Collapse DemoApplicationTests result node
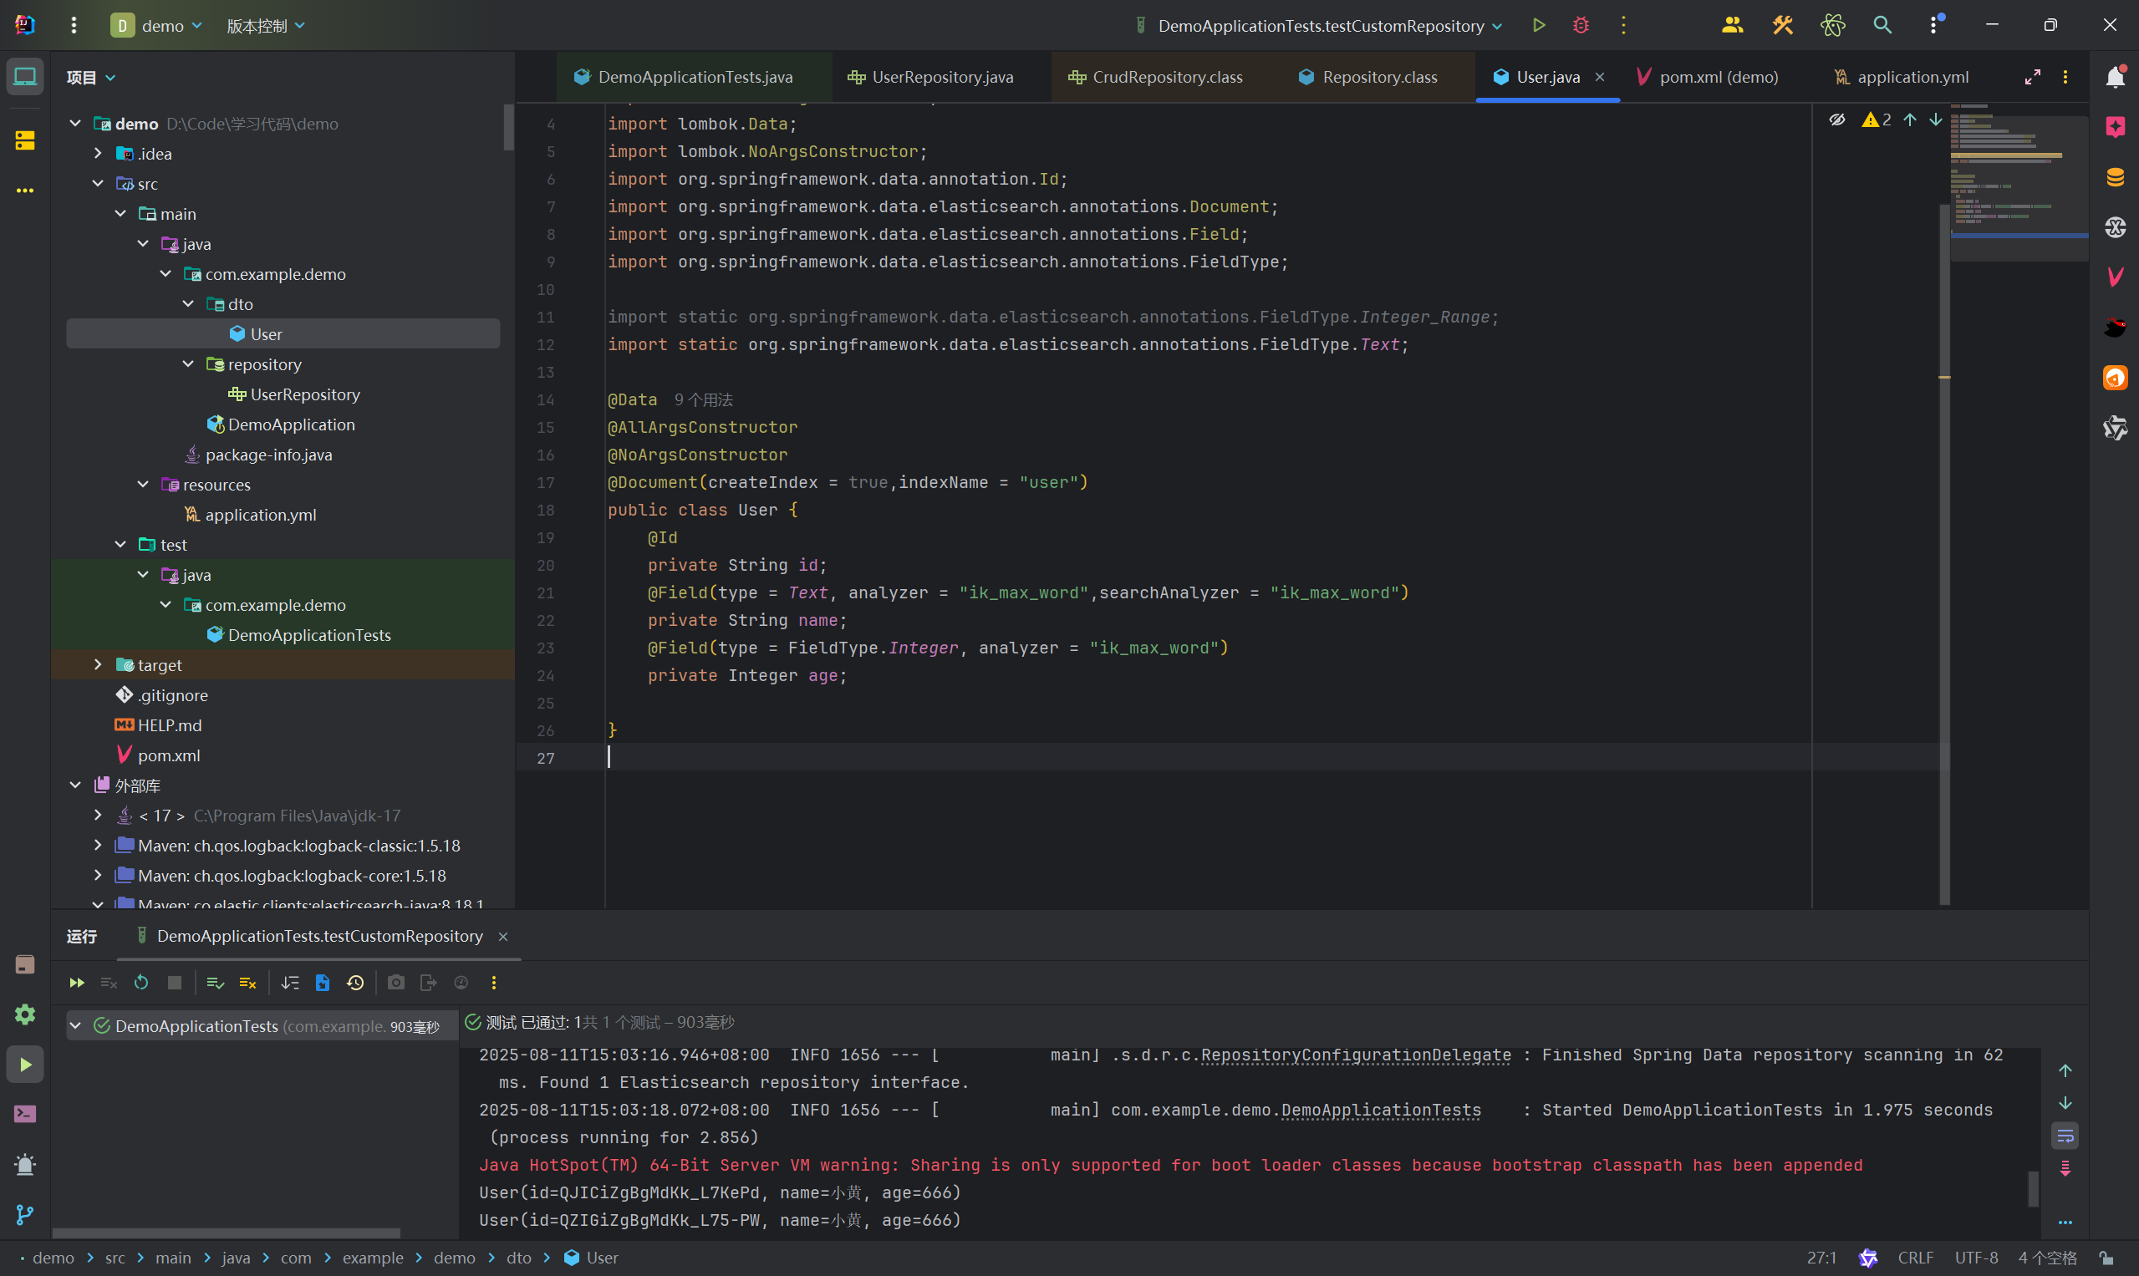This screenshot has width=2139, height=1276. click(76, 1026)
